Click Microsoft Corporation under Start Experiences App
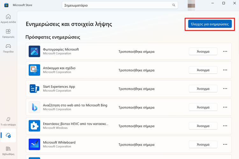Viewport: 239px width, 159px height. (x=57, y=91)
